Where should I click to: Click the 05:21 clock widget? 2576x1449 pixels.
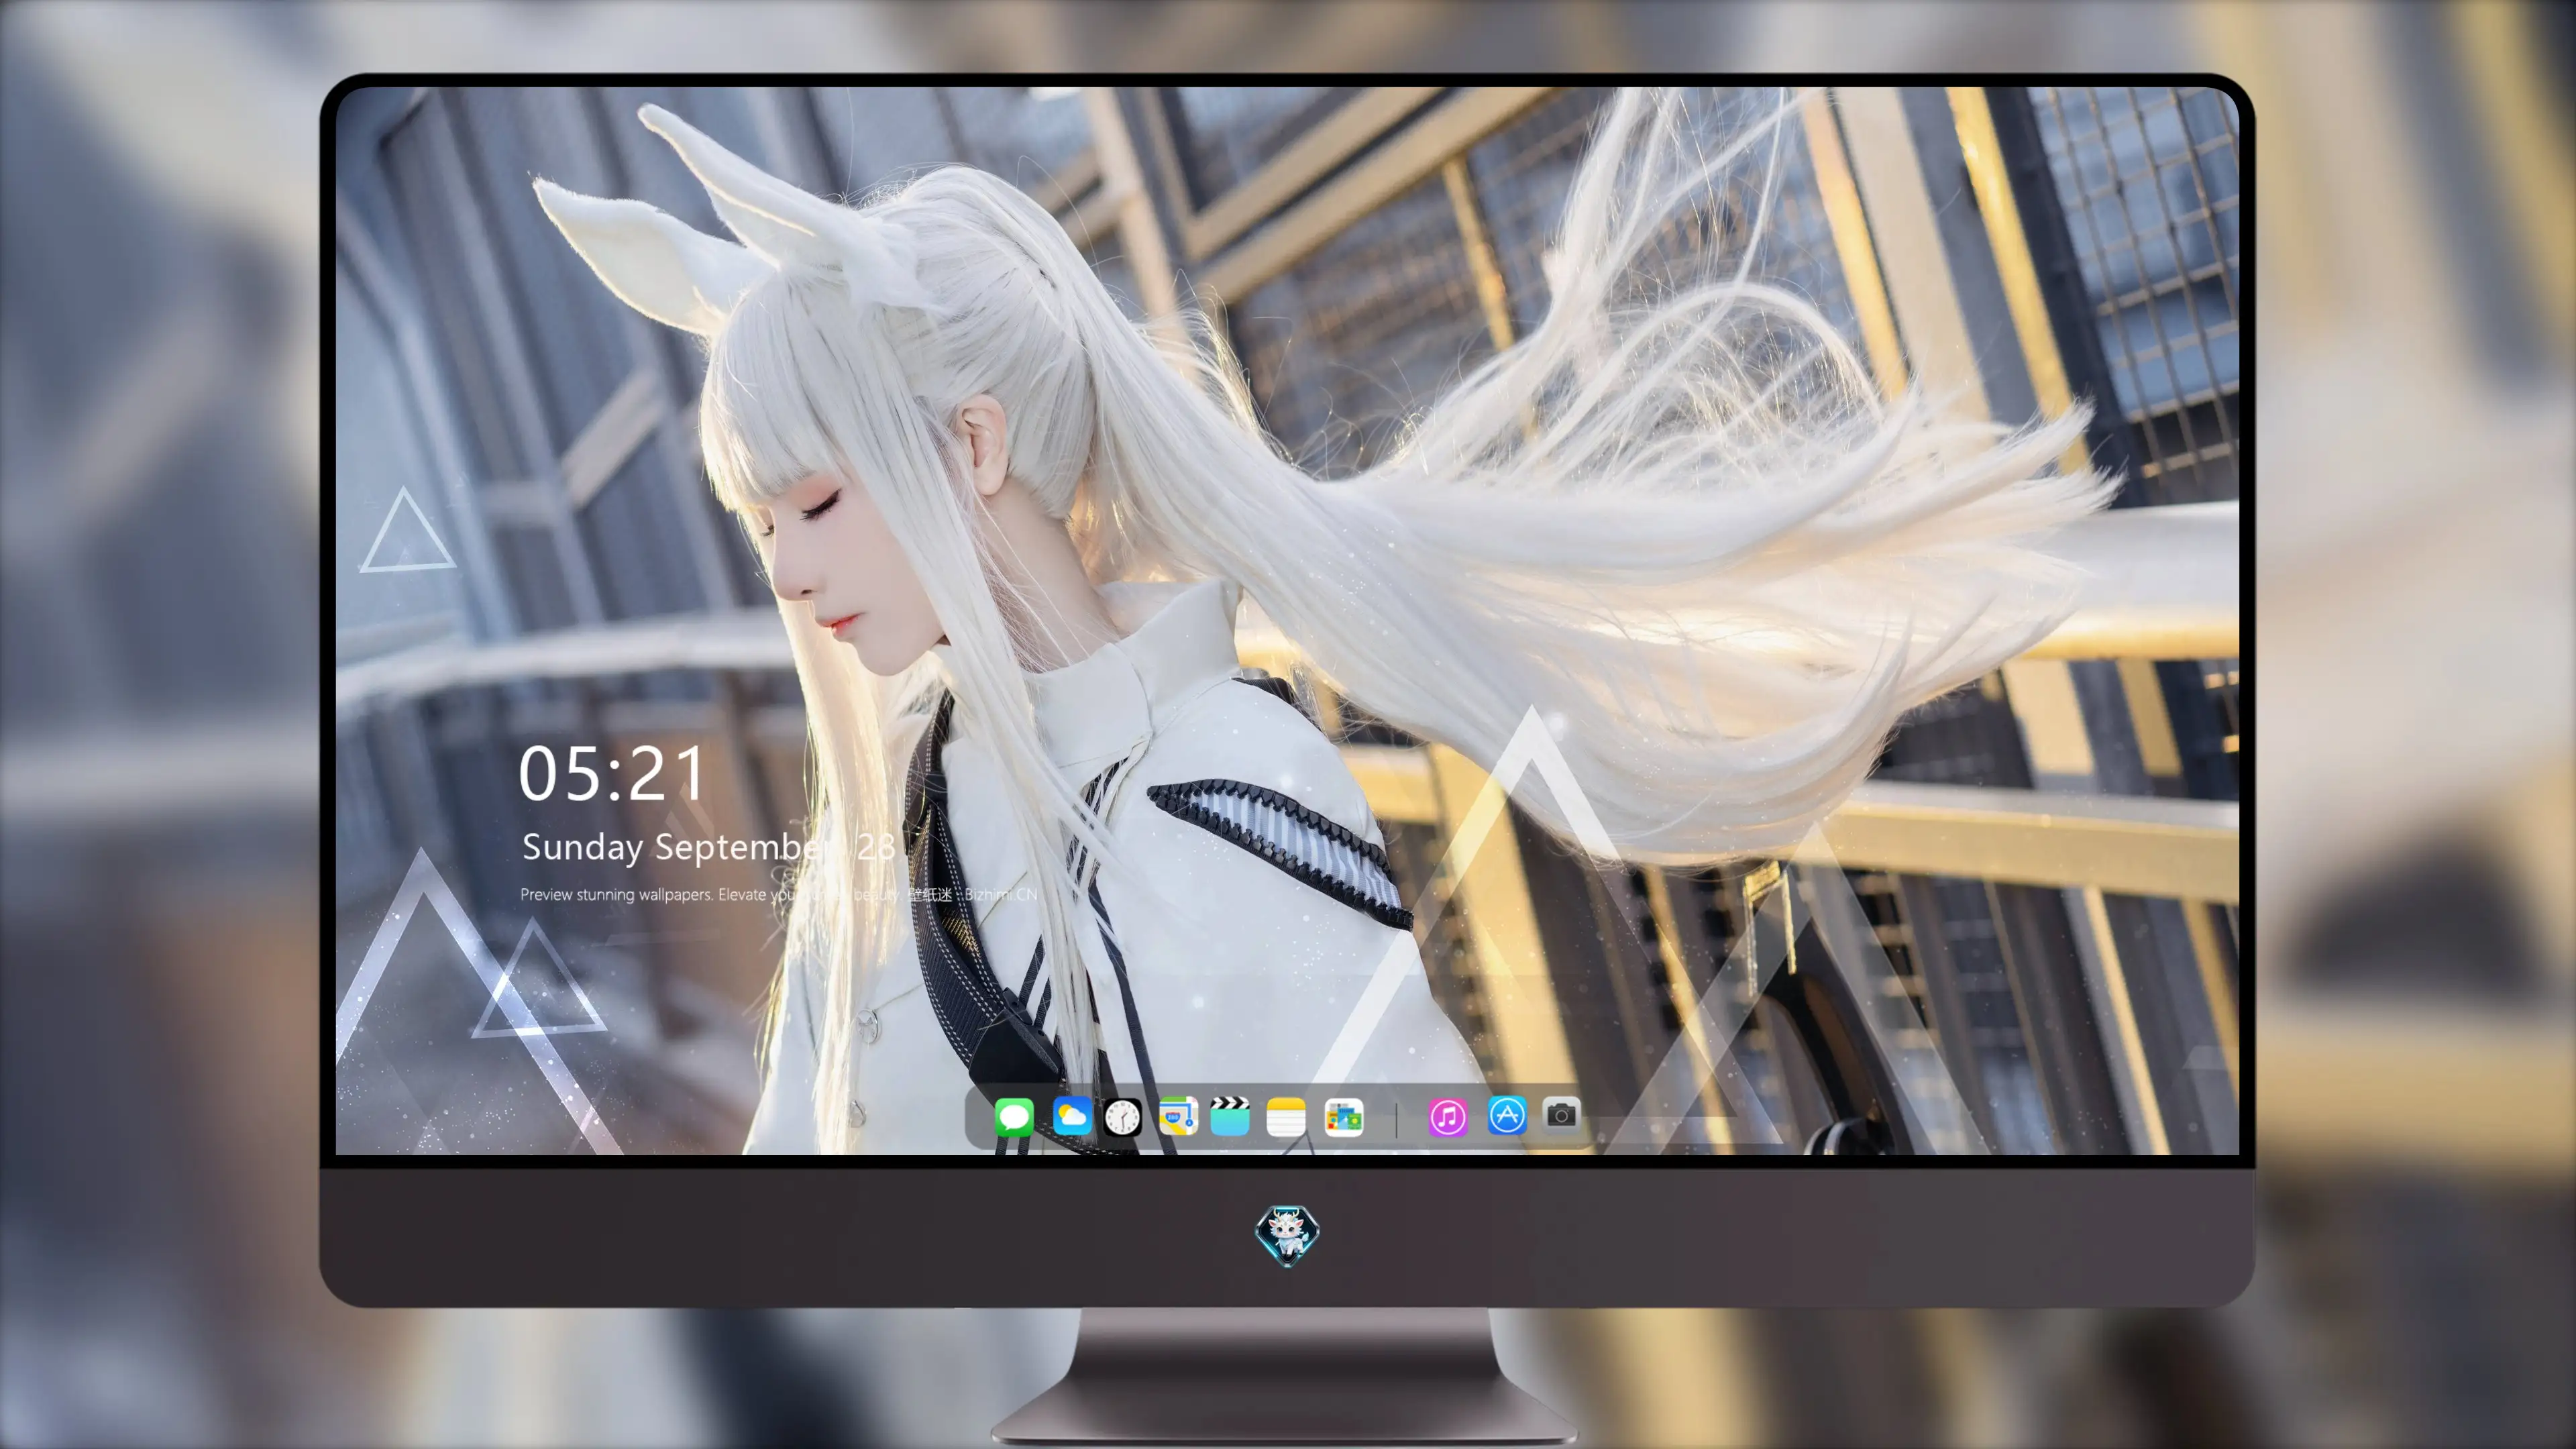coord(612,774)
